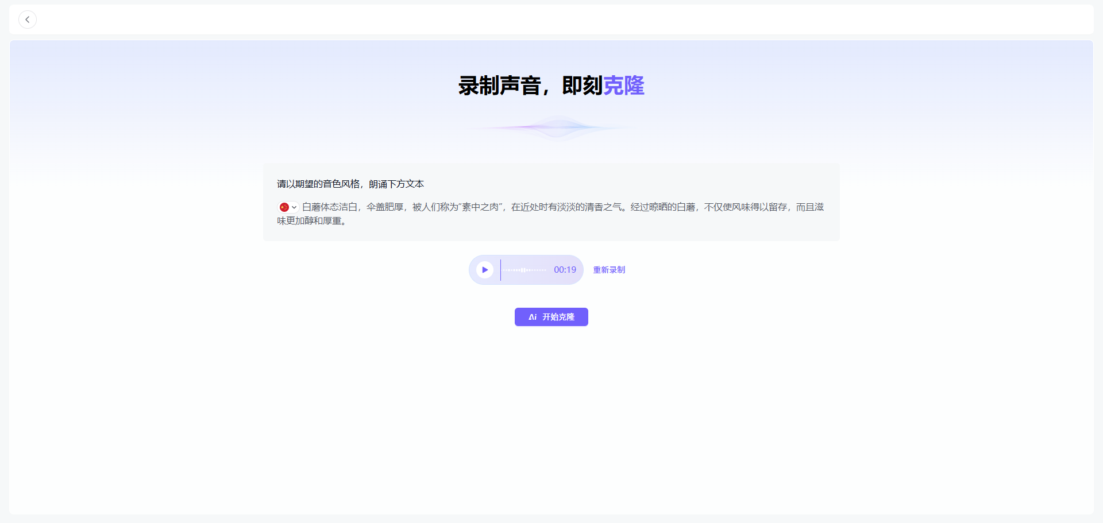Click the Chinese flag language icon
This screenshot has height=523, width=1103.
[x=284, y=207]
